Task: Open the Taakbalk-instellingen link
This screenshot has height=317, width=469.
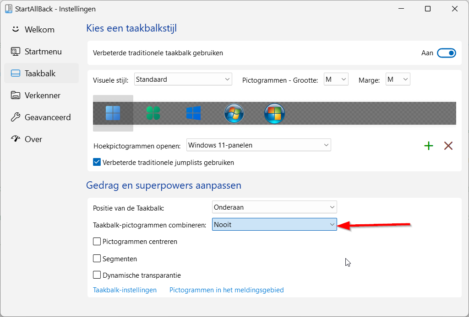Action: pos(125,290)
